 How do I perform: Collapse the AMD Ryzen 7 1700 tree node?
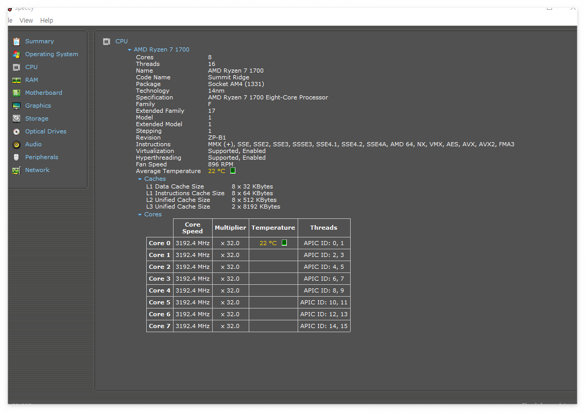(x=129, y=49)
